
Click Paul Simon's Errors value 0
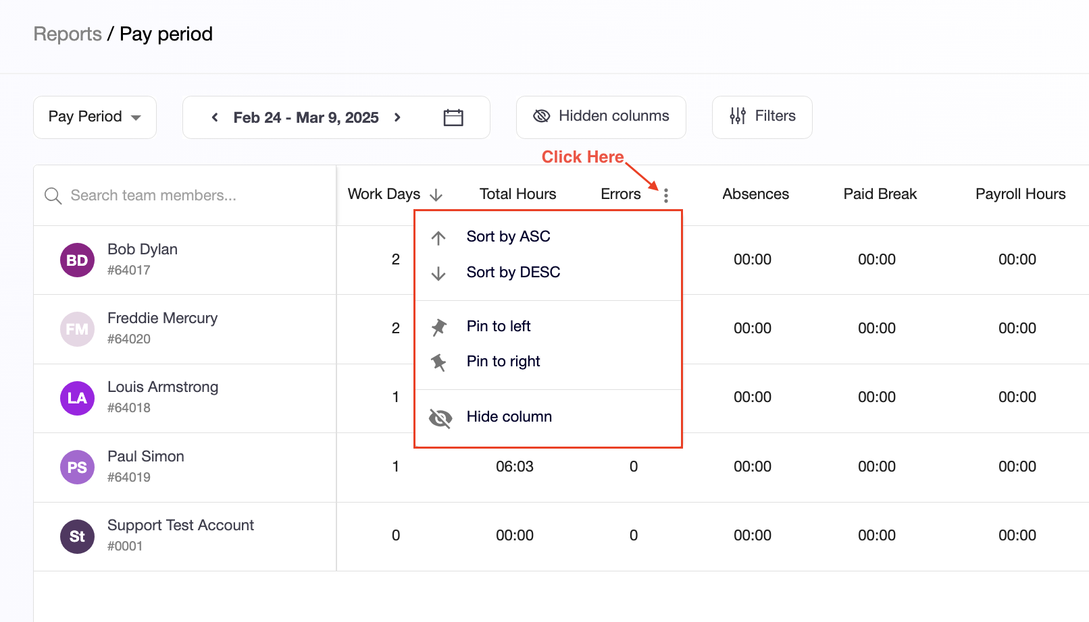[x=634, y=467]
